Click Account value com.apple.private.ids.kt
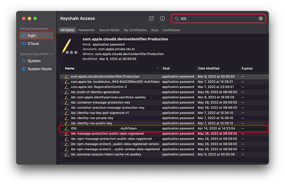Image resolution: width=285 pixels, height=186 pixels. pos(116,49)
